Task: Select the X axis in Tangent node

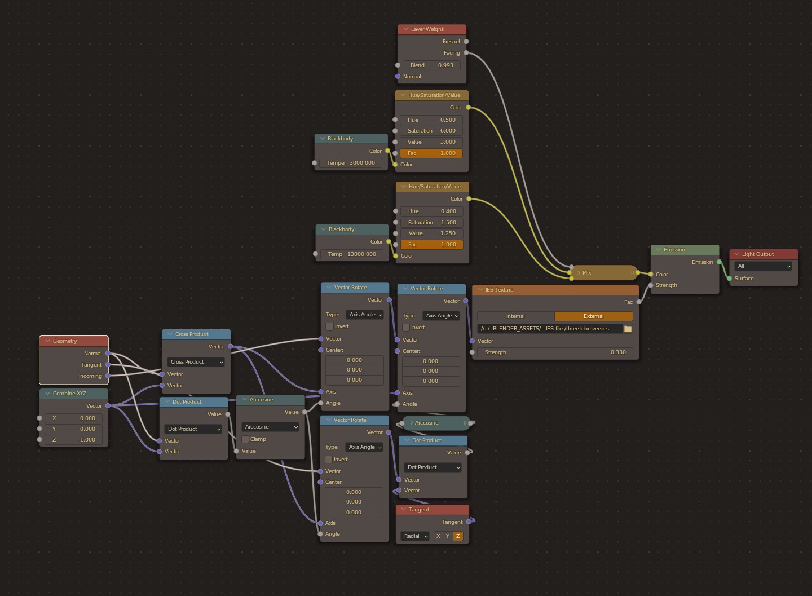Action: click(438, 536)
